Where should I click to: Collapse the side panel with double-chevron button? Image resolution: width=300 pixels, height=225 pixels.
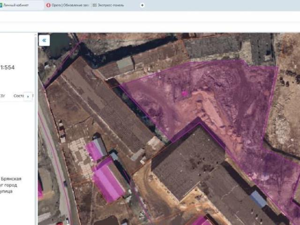click(x=44, y=40)
